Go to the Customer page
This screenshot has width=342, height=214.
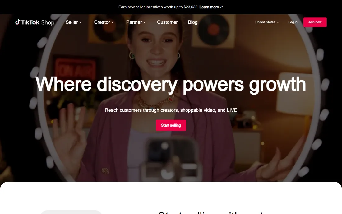(x=167, y=22)
